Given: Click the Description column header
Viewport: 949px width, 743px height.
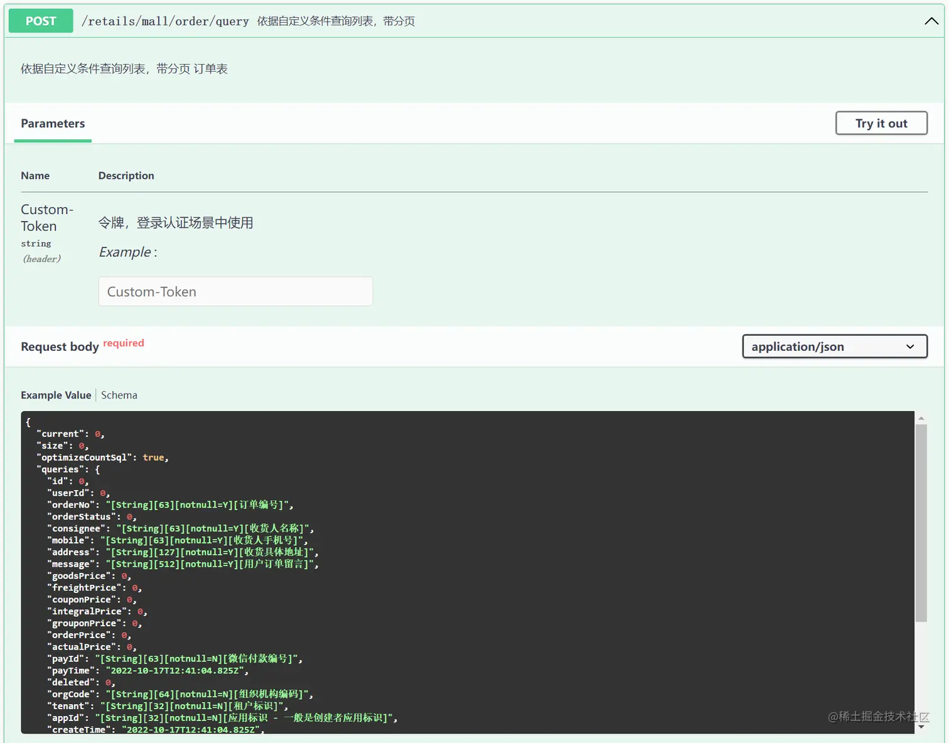Looking at the screenshot, I should click(126, 176).
